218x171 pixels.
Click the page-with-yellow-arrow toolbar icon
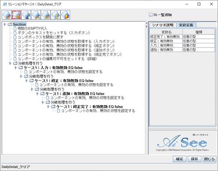click(x=55, y=15)
